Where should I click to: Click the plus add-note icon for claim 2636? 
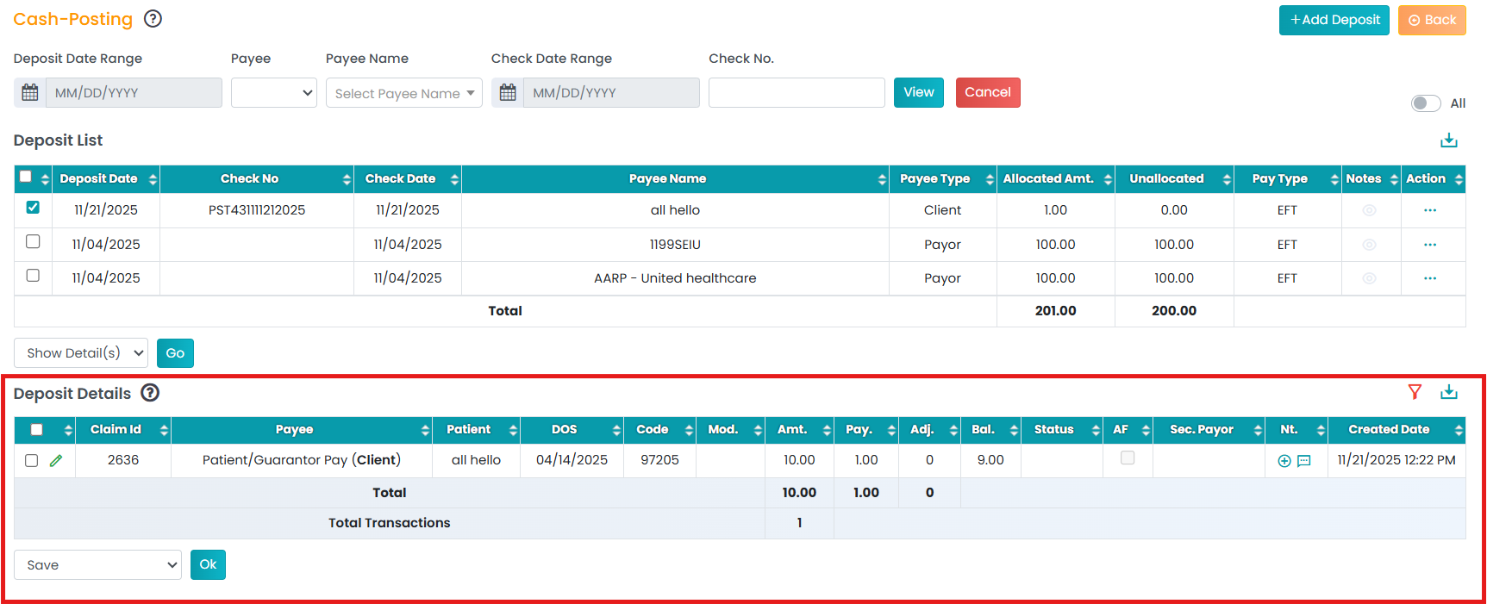click(1284, 461)
